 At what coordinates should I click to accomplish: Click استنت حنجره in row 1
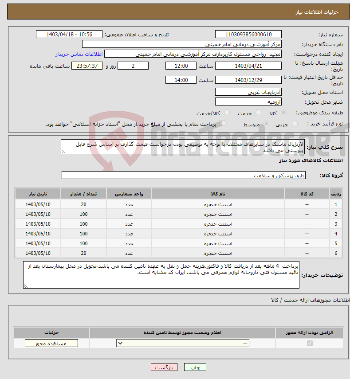coord(218,204)
